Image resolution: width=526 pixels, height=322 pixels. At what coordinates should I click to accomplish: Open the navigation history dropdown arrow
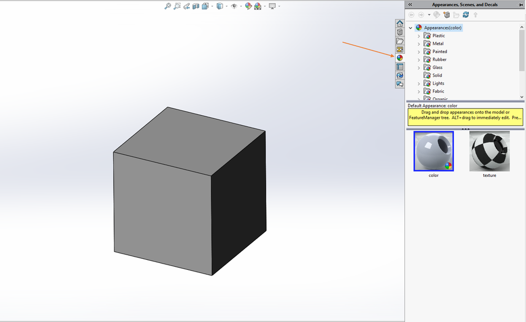tap(429, 15)
